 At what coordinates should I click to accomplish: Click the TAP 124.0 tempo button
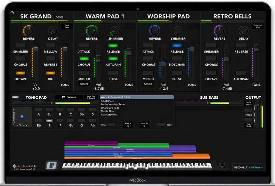[249, 125]
